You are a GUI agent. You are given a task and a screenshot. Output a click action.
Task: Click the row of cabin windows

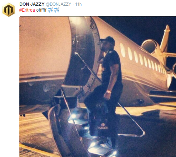(143, 58)
